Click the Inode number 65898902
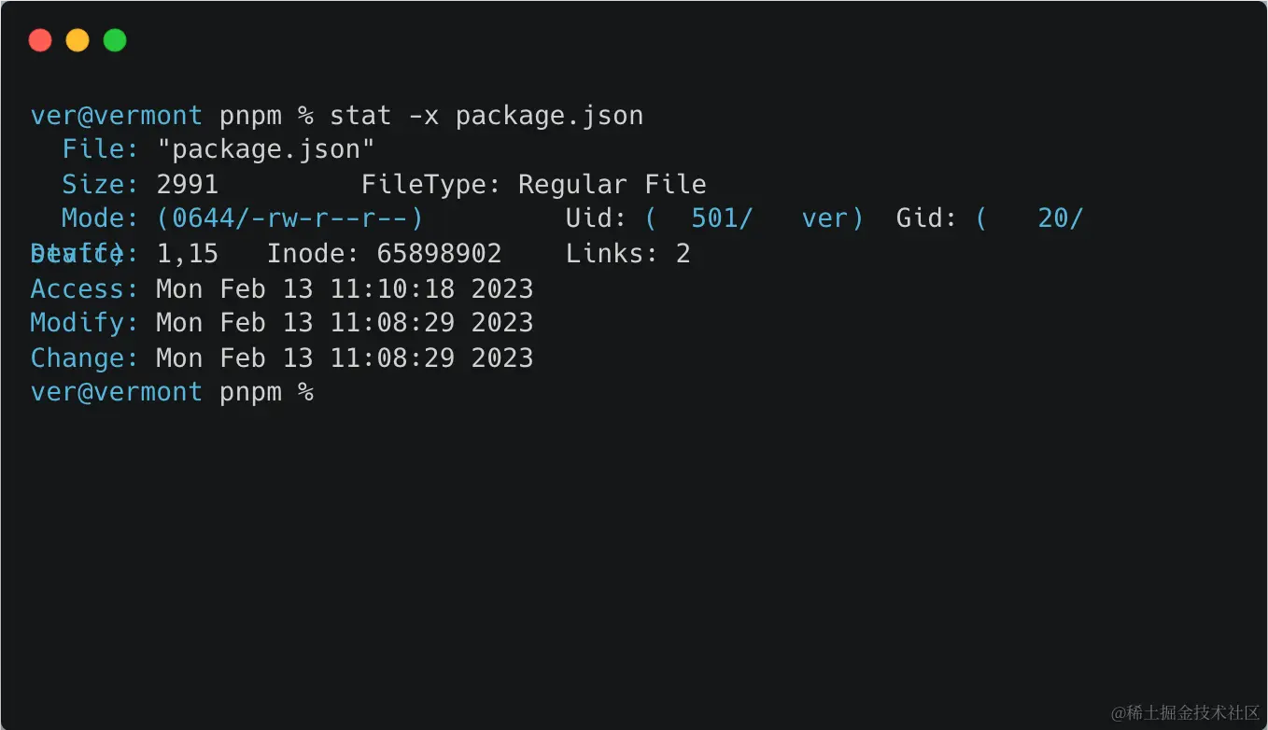This screenshot has width=1268, height=730. [x=439, y=252]
